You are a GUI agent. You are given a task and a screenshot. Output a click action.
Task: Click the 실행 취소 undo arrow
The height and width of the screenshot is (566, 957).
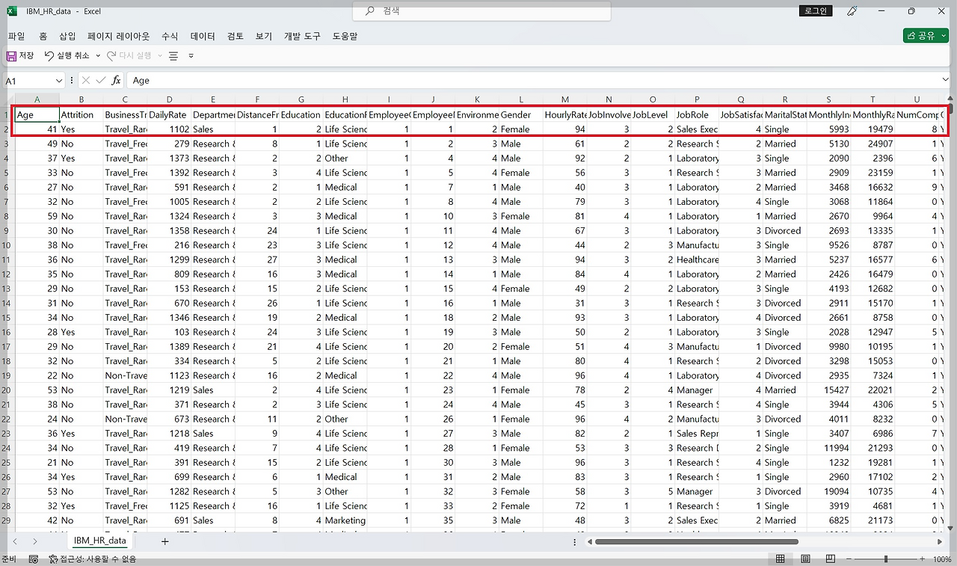point(49,56)
